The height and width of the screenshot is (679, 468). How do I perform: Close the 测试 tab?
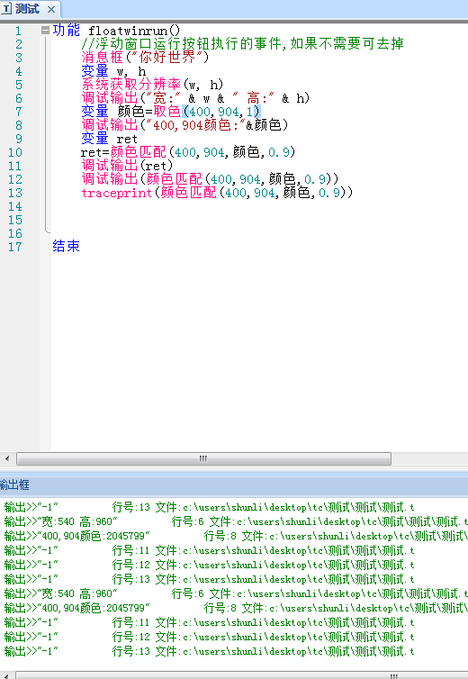tap(51, 9)
